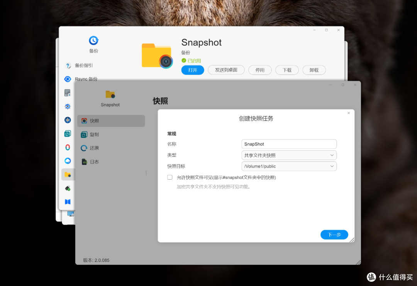This screenshot has width=417, height=286.
Task: Click the dark blue snowflake circle icon
Action: pyautogui.click(x=68, y=120)
